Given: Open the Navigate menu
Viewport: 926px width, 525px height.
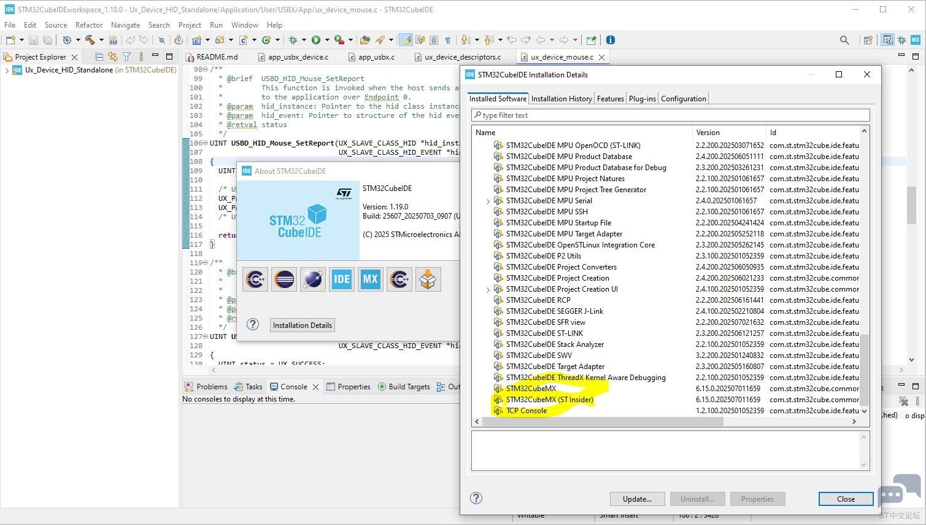Looking at the screenshot, I should (x=125, y=25).
